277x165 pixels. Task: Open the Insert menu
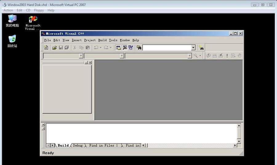tap(77, 40)
